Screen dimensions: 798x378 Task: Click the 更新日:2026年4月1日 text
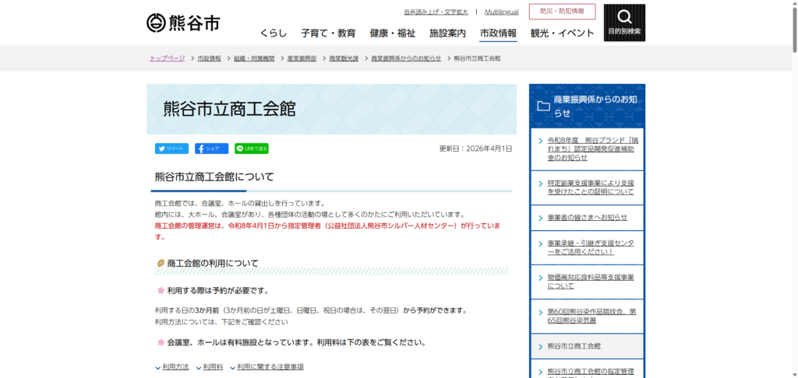pyautogui.click(x=475, y=149)
